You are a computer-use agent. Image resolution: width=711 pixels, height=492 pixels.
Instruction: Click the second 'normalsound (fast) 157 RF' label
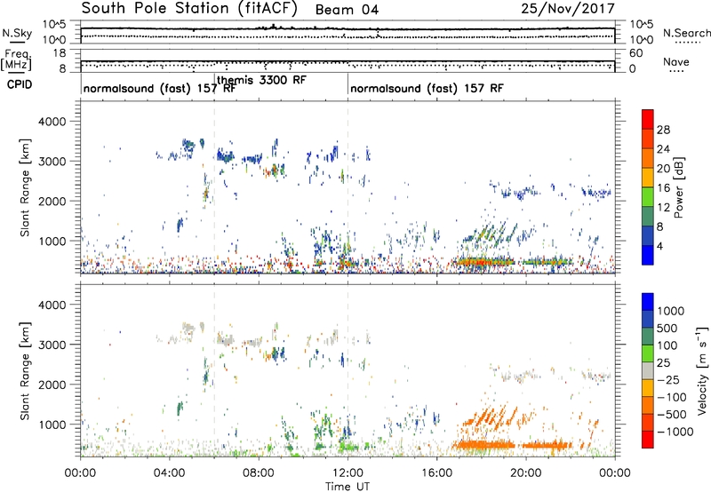coord(427,88)
